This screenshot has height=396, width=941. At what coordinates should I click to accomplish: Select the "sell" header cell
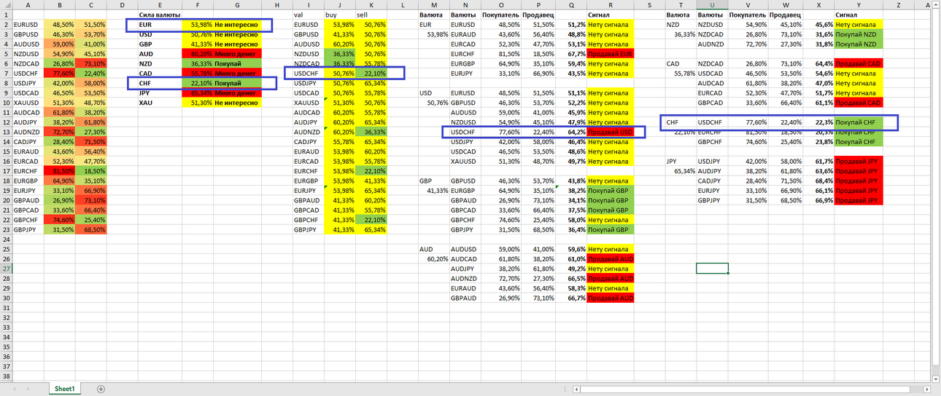pos(371,14)
